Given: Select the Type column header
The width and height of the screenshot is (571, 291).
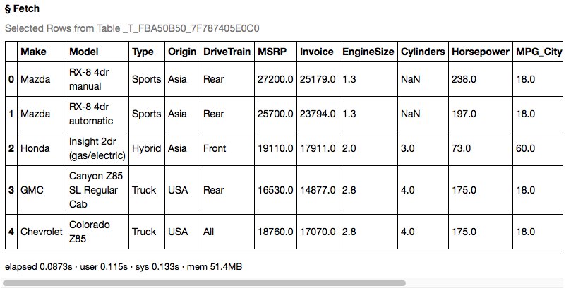Looking at the screenshot, I should (143, 52).
